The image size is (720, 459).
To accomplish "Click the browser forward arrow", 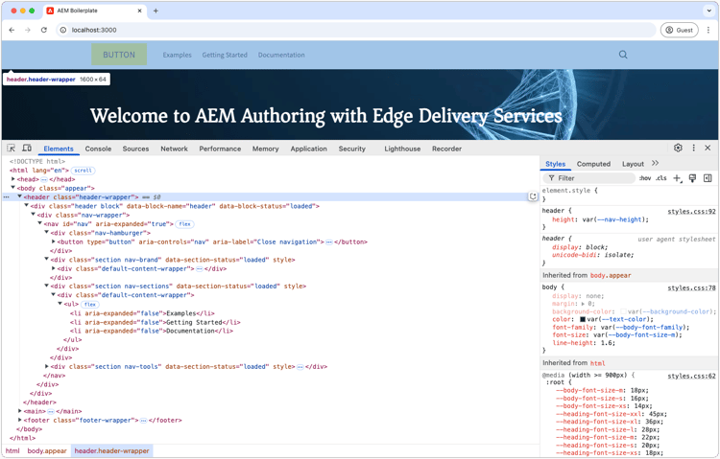I will (28, 30).
